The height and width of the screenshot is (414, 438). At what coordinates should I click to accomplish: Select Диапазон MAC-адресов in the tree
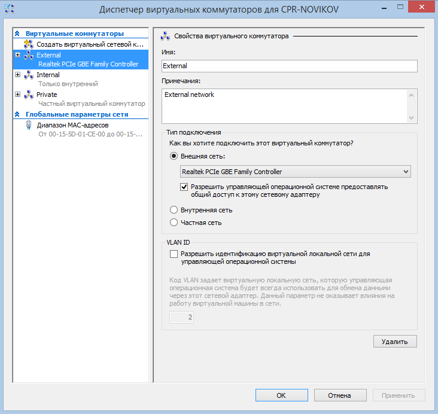point(72,125)
